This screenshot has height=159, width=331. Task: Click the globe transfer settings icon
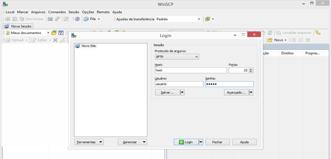point(208,19)
